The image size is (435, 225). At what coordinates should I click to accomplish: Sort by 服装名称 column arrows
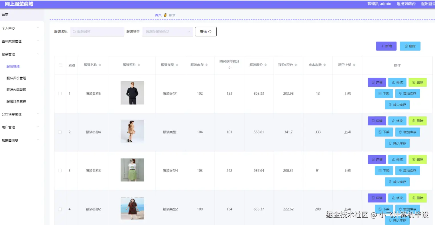click(100, 65)
